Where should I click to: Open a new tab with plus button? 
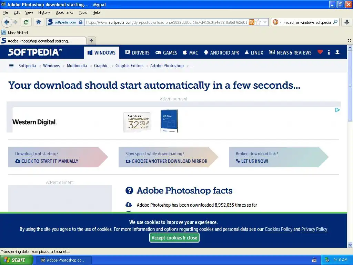point(91,41)
